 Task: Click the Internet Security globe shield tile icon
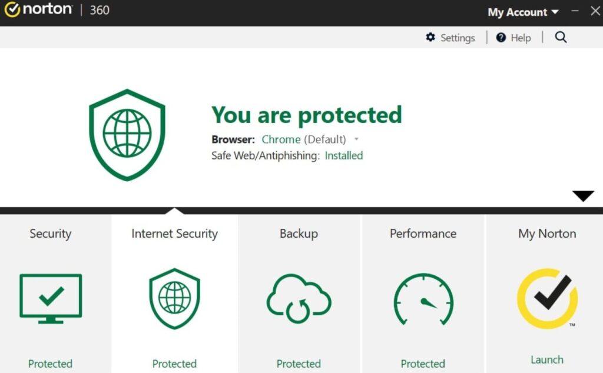coord(174,298)
